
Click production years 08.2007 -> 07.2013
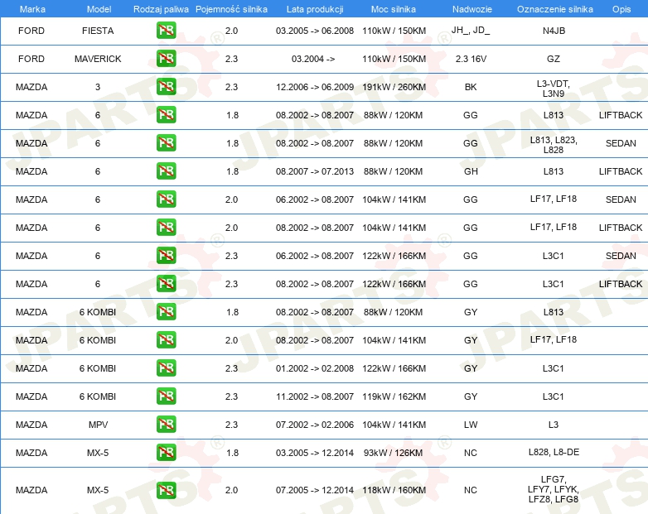[315, 171]
